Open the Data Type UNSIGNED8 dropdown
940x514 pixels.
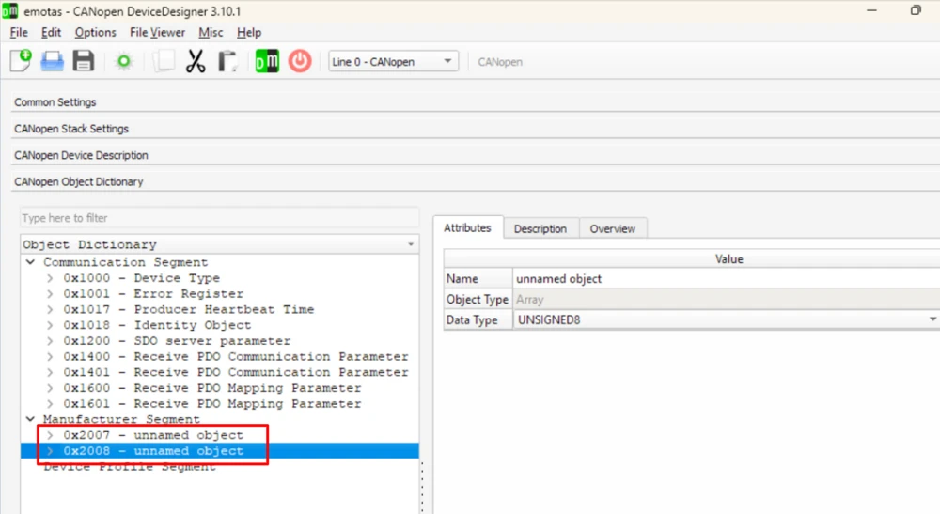pyautogui.click(x=726, y=319)
